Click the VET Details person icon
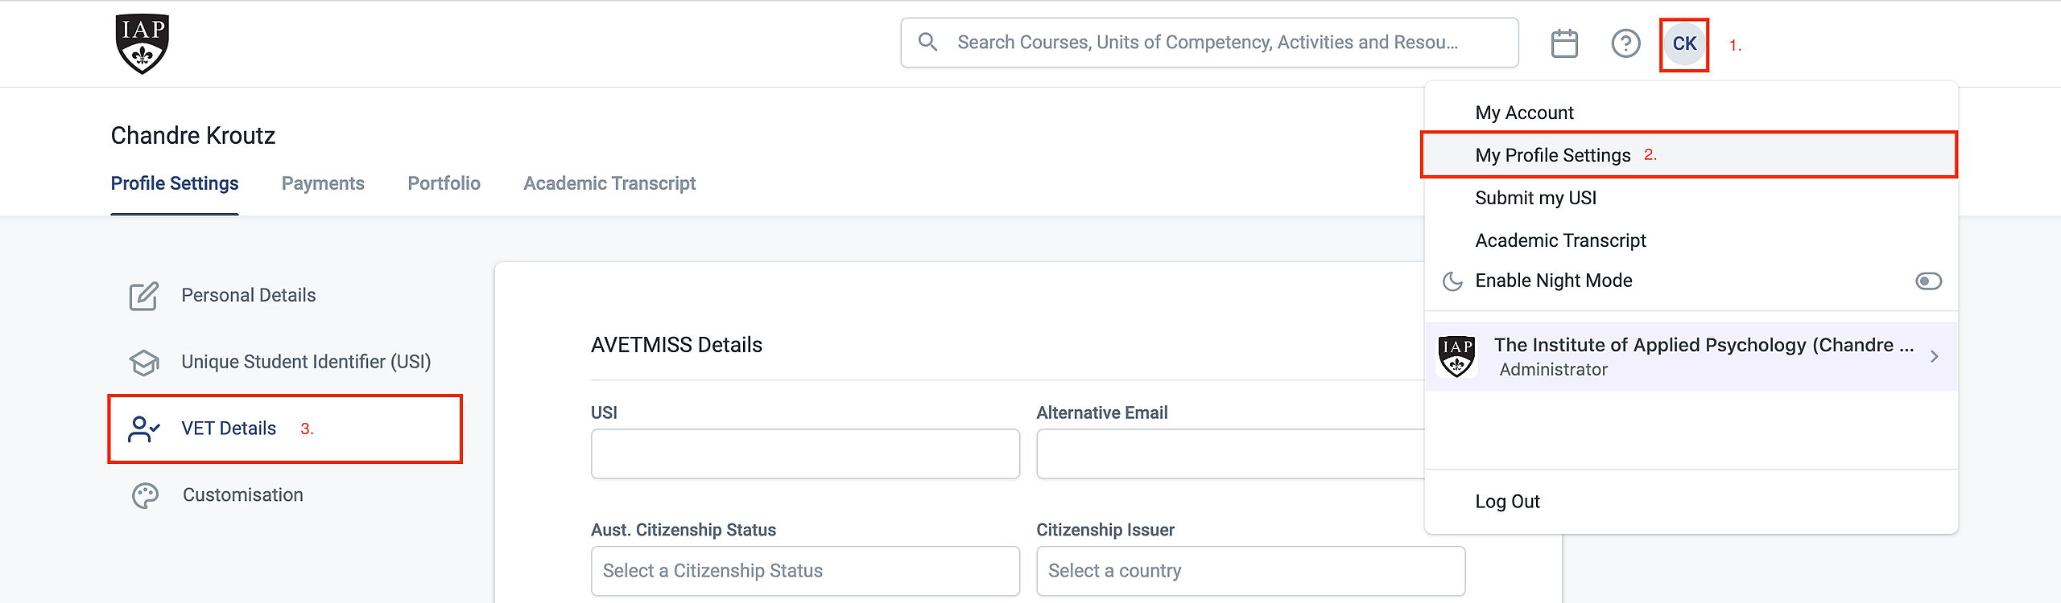The height and width of the screenshot is (603, 2061). [x=144, y=429]
